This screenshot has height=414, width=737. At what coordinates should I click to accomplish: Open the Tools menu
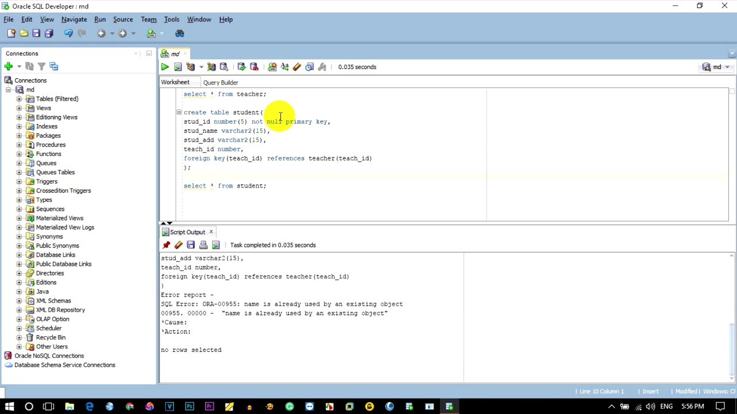172,20
